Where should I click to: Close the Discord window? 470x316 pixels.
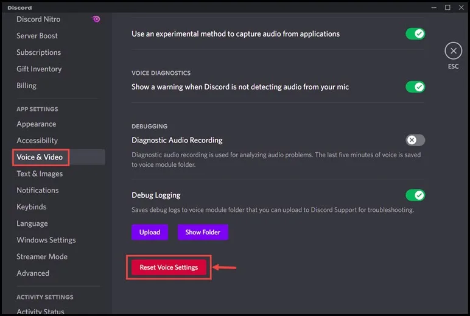pos(461,7)
